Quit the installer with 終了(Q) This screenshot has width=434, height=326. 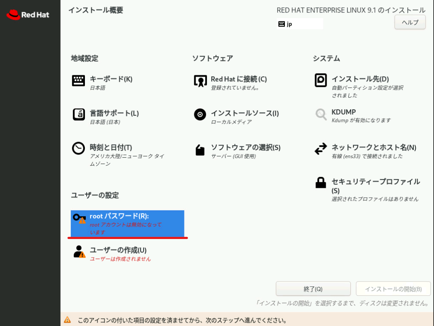(313, 289)
